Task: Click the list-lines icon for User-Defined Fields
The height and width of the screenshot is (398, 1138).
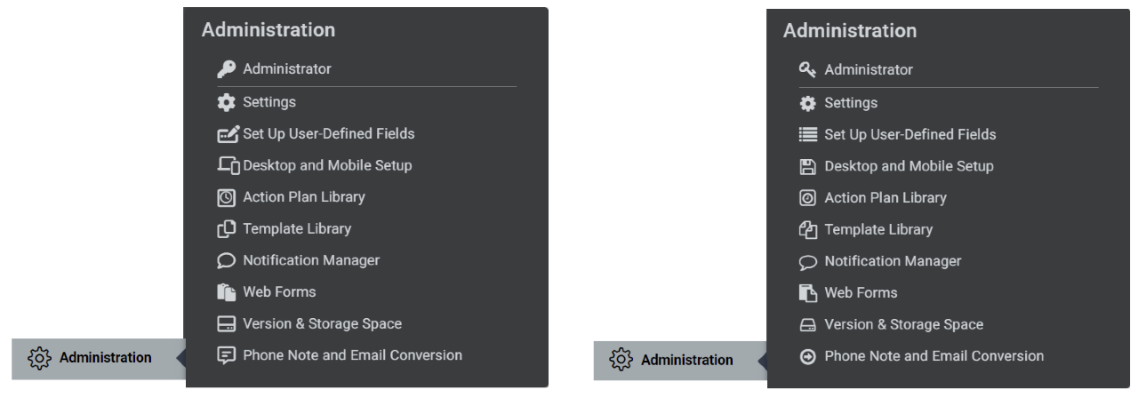Action: pos(807,135)
